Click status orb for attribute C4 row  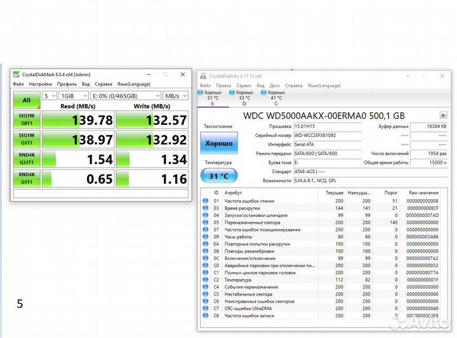coord(206,287)
